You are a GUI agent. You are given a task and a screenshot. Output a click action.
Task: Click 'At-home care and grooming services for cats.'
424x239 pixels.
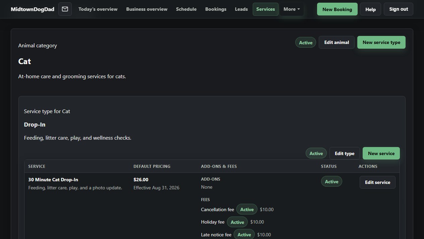click(x=72, y=76)
